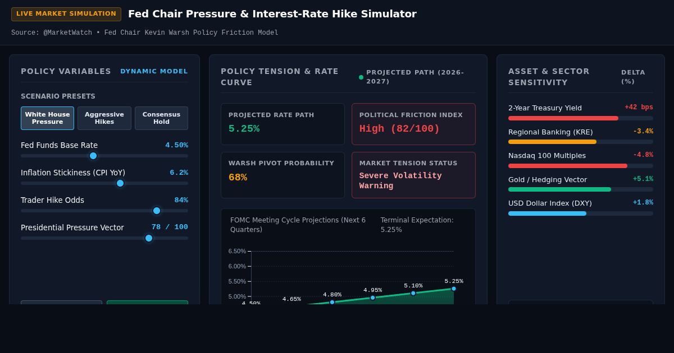Click the Market Tension Status warning card
Image resolution: width=674 pixels, height=353 pixels.
click(413, 175)
